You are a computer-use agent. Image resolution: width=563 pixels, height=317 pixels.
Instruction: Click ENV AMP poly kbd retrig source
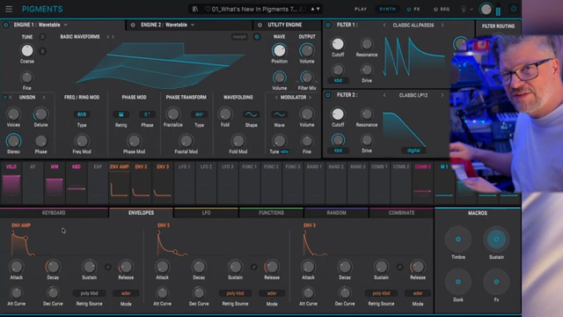click(x=89, y=293)
